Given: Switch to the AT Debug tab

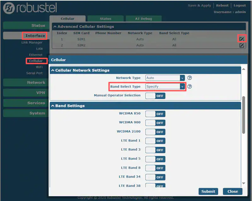Looking at the screenshot, I should point(144,18).
